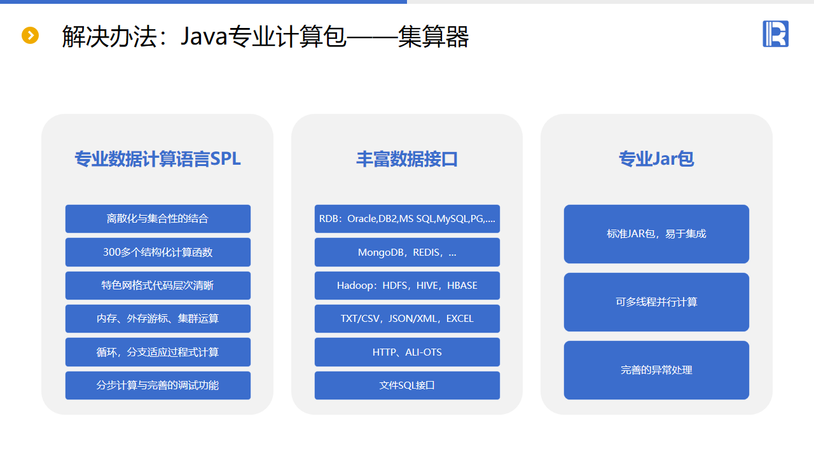Select the 特色网格式代码层次清晰 box
This screenshot has width=814, height=458.
(x=158, y=286)
